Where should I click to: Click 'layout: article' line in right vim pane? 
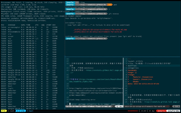click(135, 61)
